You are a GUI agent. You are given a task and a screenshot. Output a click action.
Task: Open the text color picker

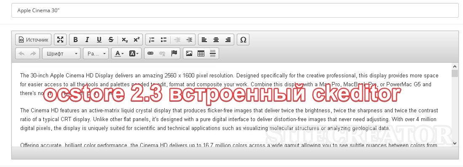pyautogui.click(x=119, y=54)
